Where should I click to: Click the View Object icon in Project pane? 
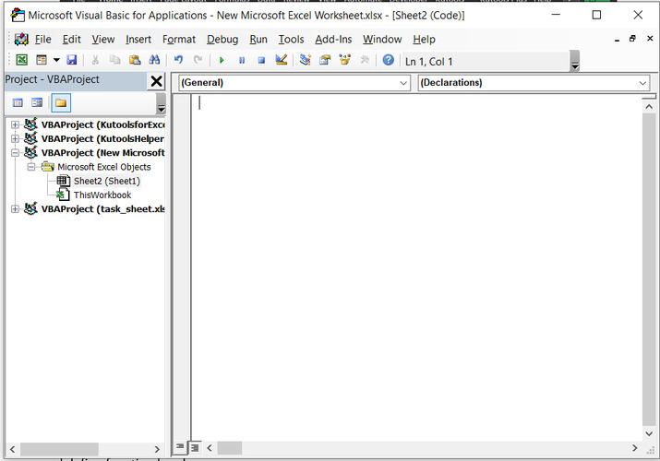coord(37,102)
